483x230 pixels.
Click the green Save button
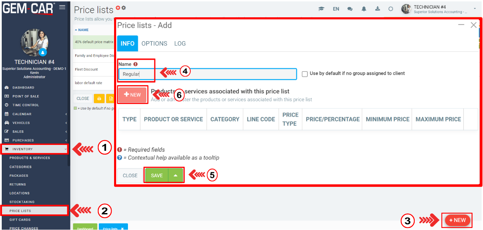click(157, 175)
